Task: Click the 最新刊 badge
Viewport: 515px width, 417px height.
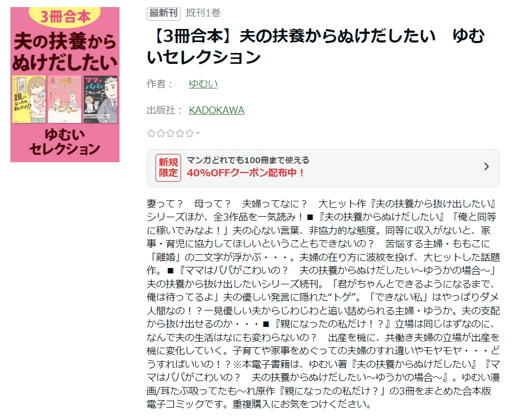Action: (164, 13)
